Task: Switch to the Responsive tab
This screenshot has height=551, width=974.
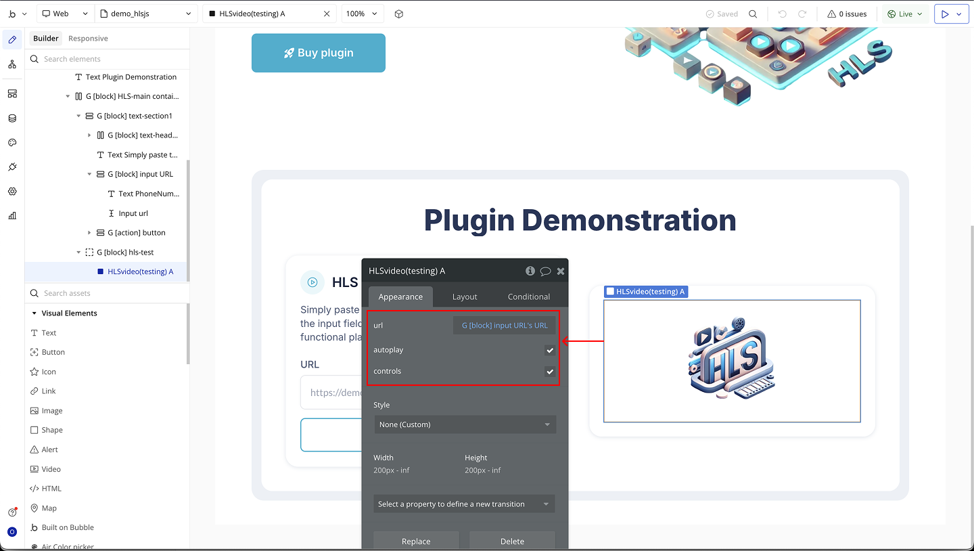Action: pyautogui.click(x=88, y=39)
